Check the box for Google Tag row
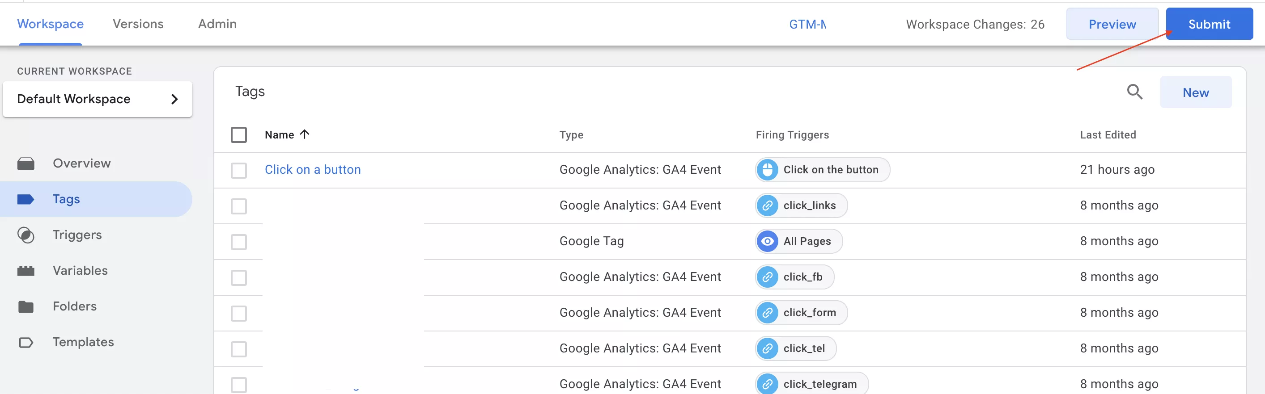 click(239, 243)
